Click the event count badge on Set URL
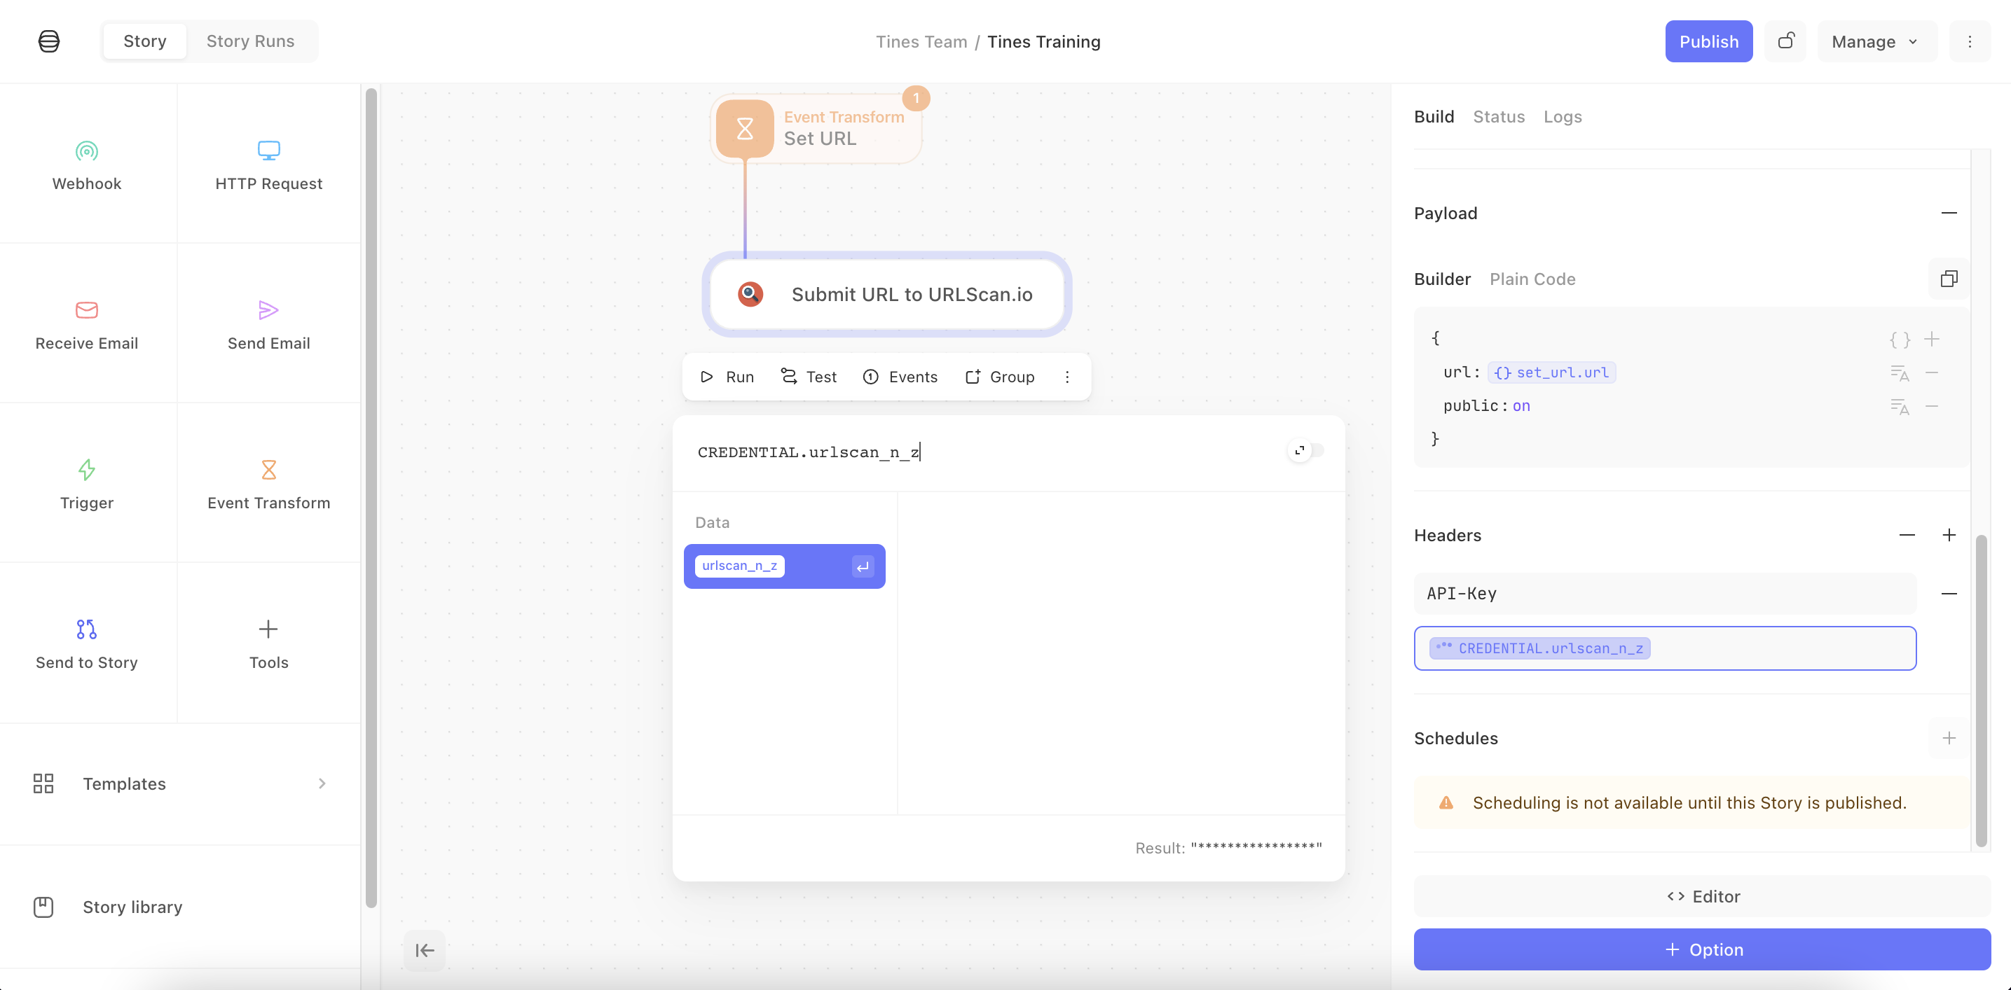The height and width of the screenshot is (990, 2011). (916, 98)
